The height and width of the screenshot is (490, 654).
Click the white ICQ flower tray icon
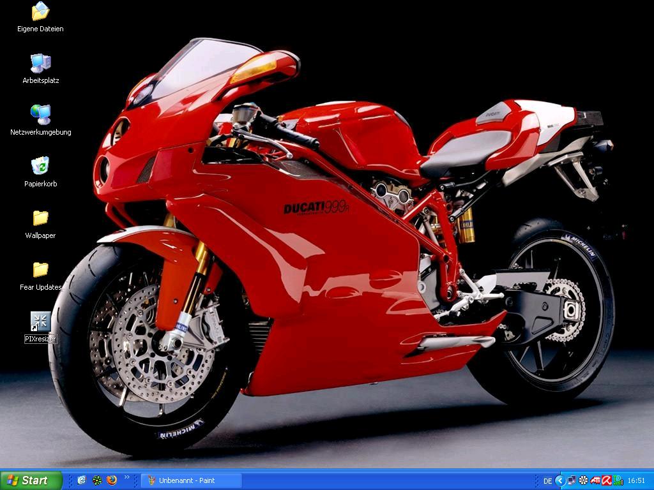tap(583, 480)
